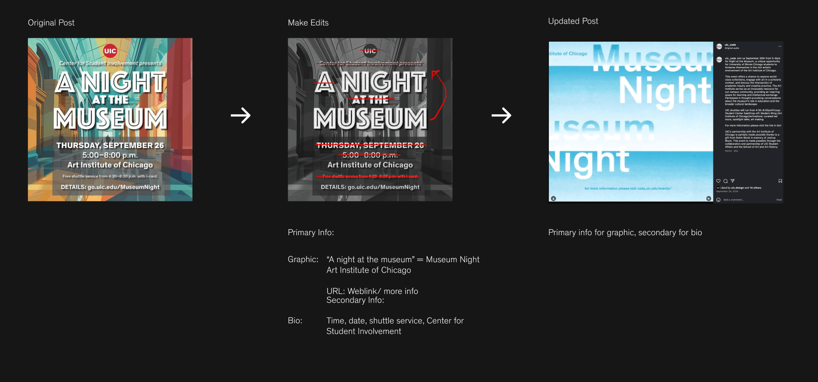Click the uic_cada username in post header
Screen dimensions: 818x382
pos(730,45)
